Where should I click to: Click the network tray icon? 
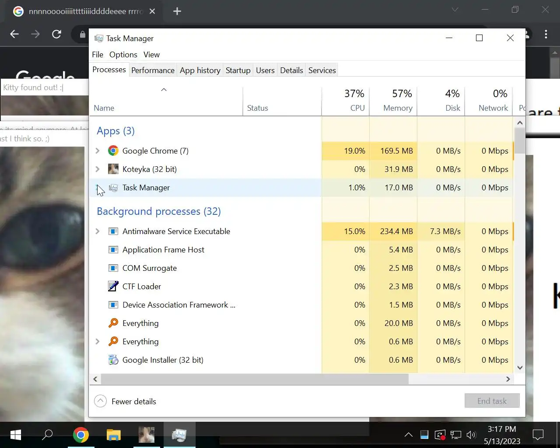(x=456, y=435)
